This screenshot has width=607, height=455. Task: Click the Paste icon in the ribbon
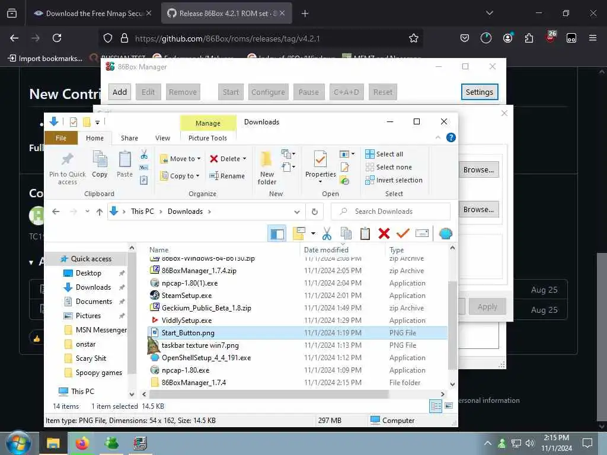click(124, 159)
